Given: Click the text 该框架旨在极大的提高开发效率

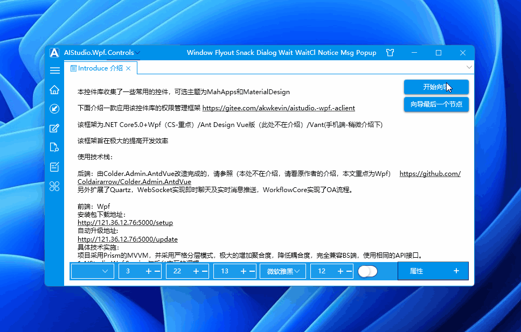Looking at the screenshot, I should [123, 141].
